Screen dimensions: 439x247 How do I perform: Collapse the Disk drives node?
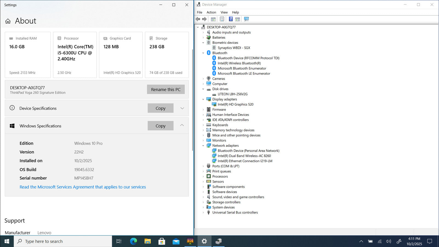click(x=203, y=89)
